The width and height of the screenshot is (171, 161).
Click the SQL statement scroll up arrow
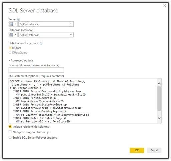[159, 83]
